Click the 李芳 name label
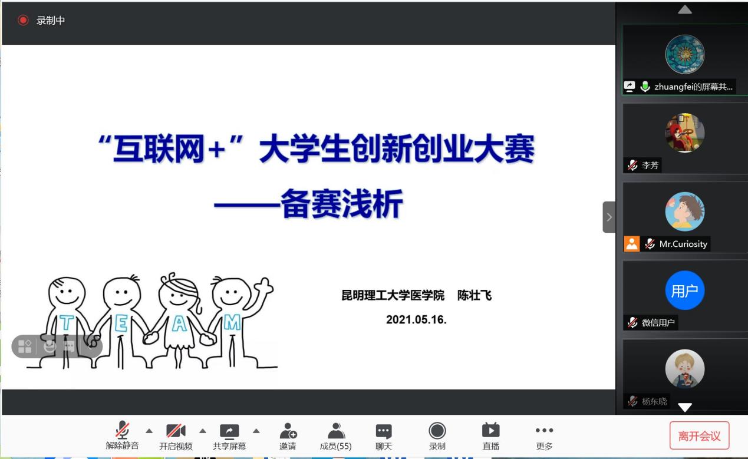This screenshot has width=748, height=459. [x=650, y=166]
